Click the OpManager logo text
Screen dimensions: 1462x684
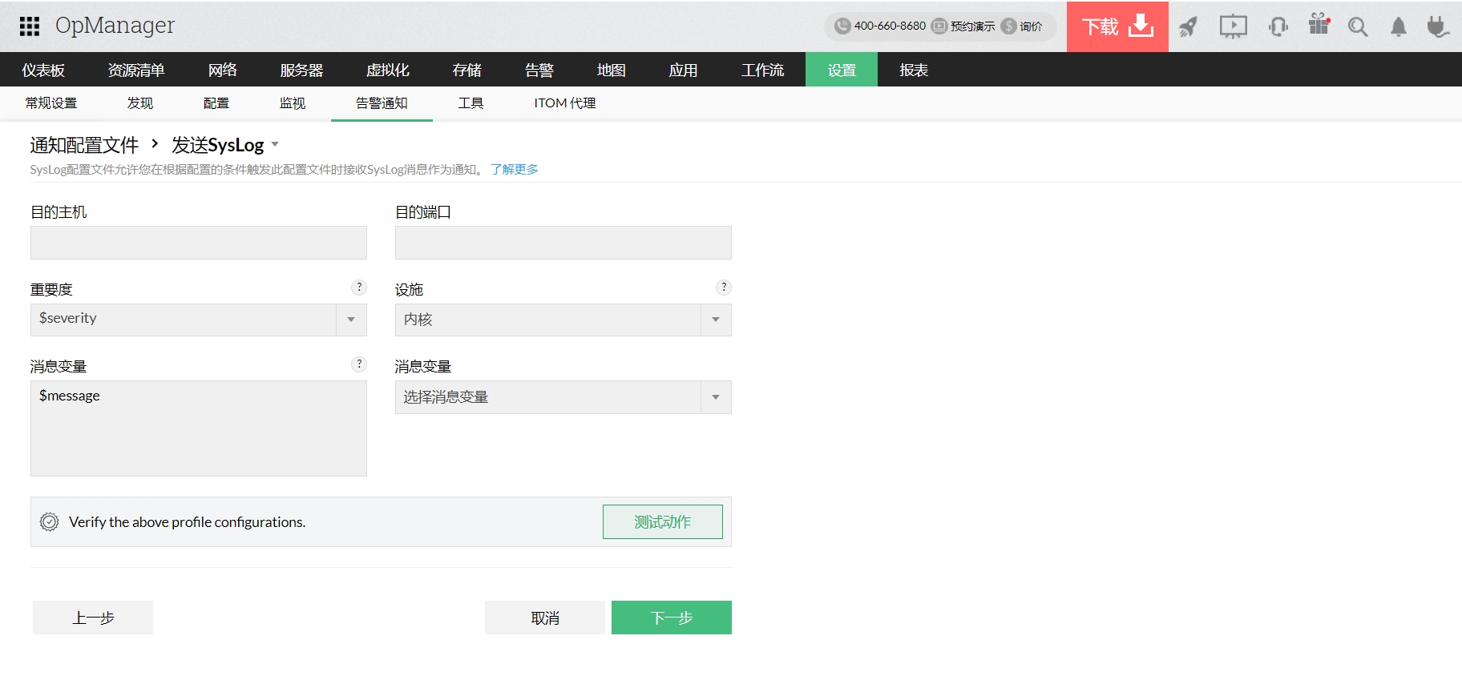point(115,26)
